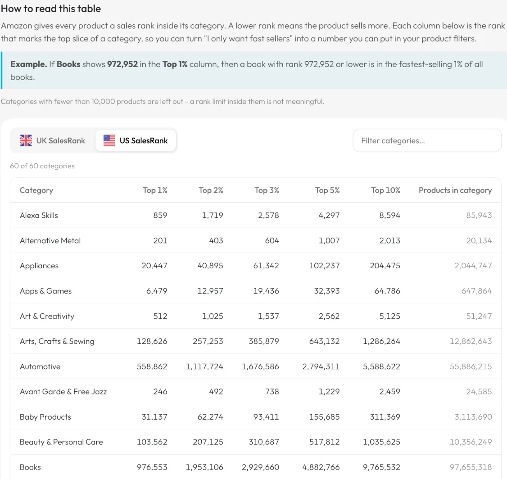Click the Top 5% column header
The height and width of the screenshot is (479, 507).
click(x=327, y=190)
